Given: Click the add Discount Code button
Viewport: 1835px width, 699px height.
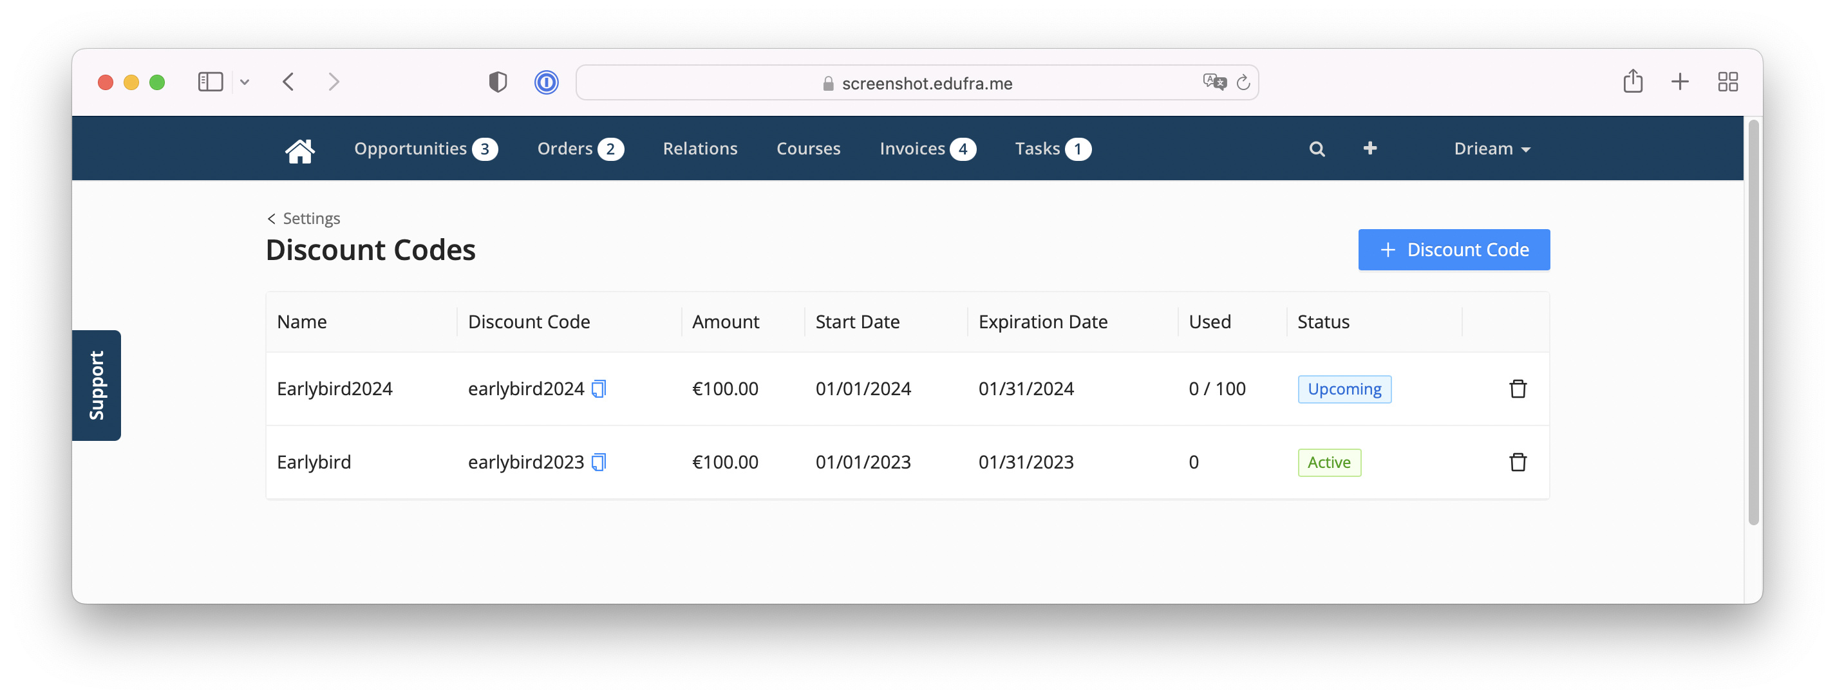Looking at the screenshot, I should coord(1453,250).
